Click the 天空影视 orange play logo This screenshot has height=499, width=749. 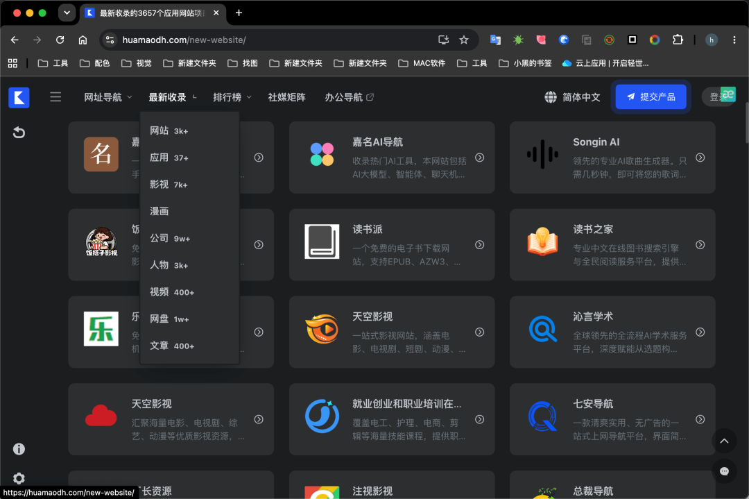point(322,329)
